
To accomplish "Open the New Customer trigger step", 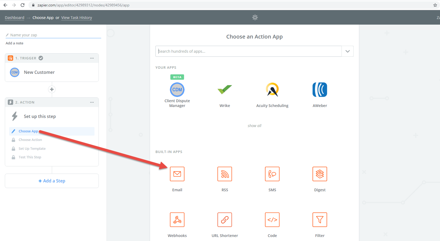I will (52, 72).
